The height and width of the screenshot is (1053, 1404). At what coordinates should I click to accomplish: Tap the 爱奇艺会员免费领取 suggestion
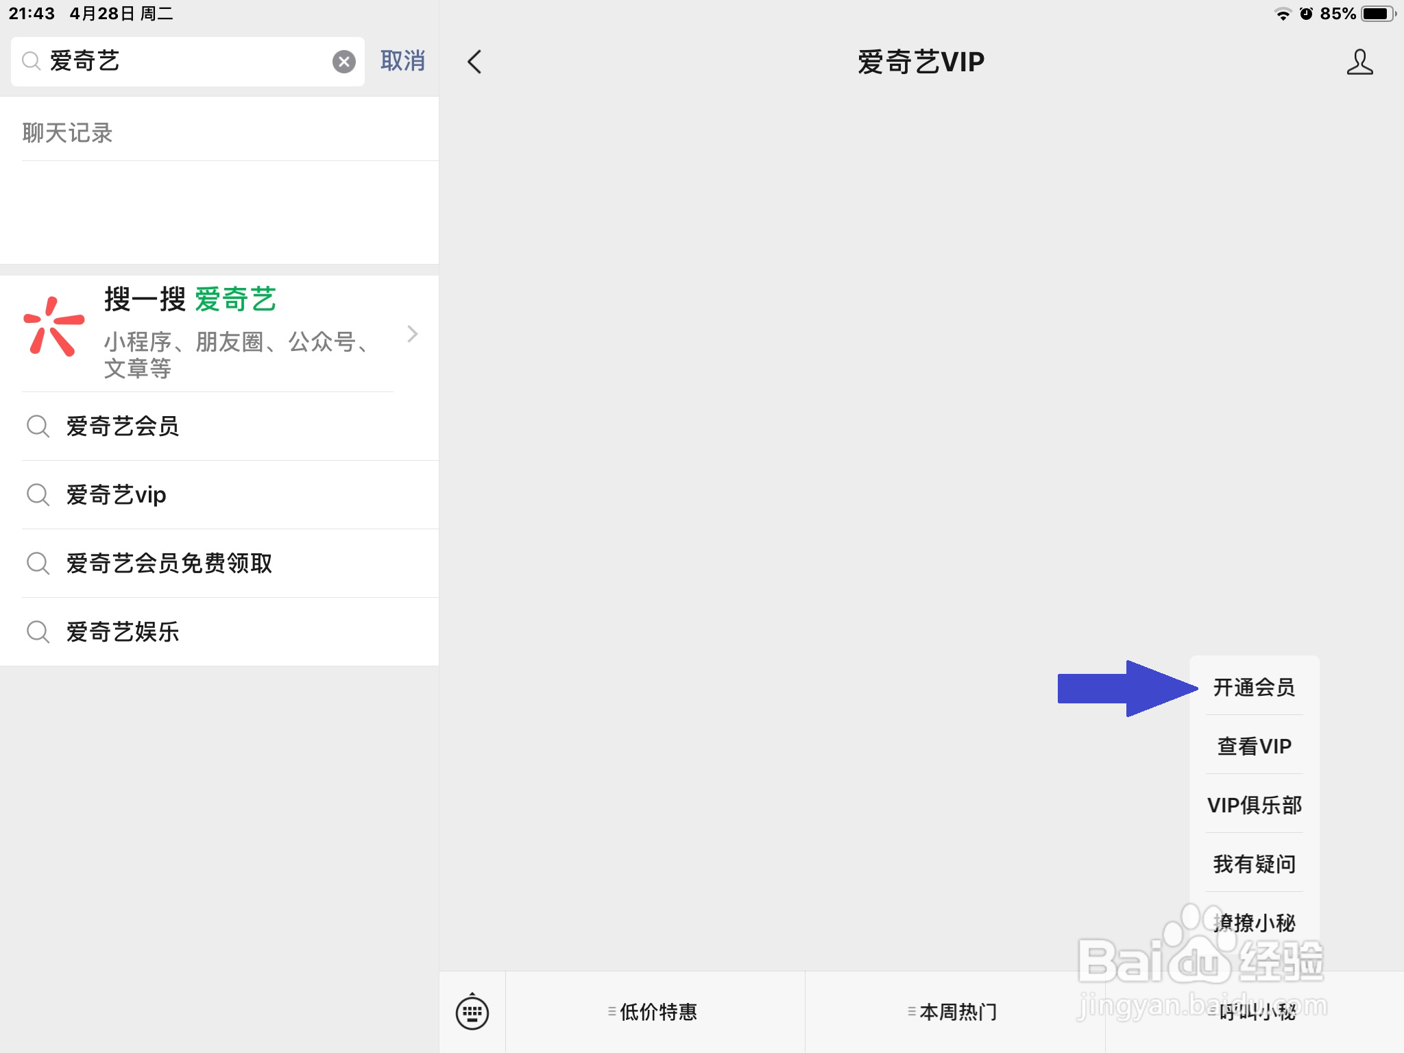(x=169, y=564)
